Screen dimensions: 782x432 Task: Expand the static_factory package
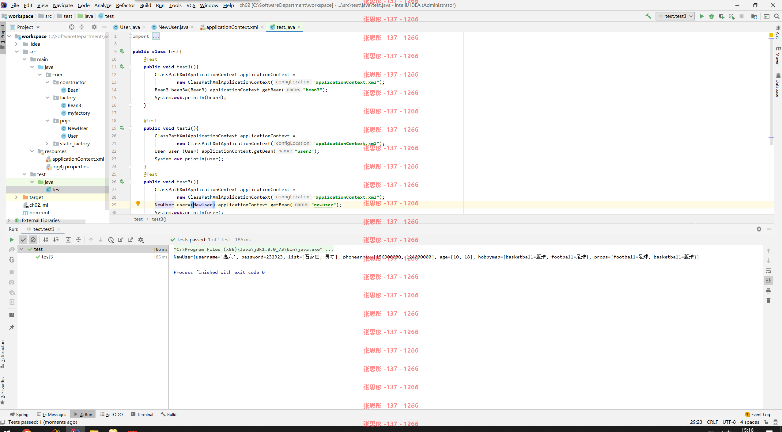(47, 143)
